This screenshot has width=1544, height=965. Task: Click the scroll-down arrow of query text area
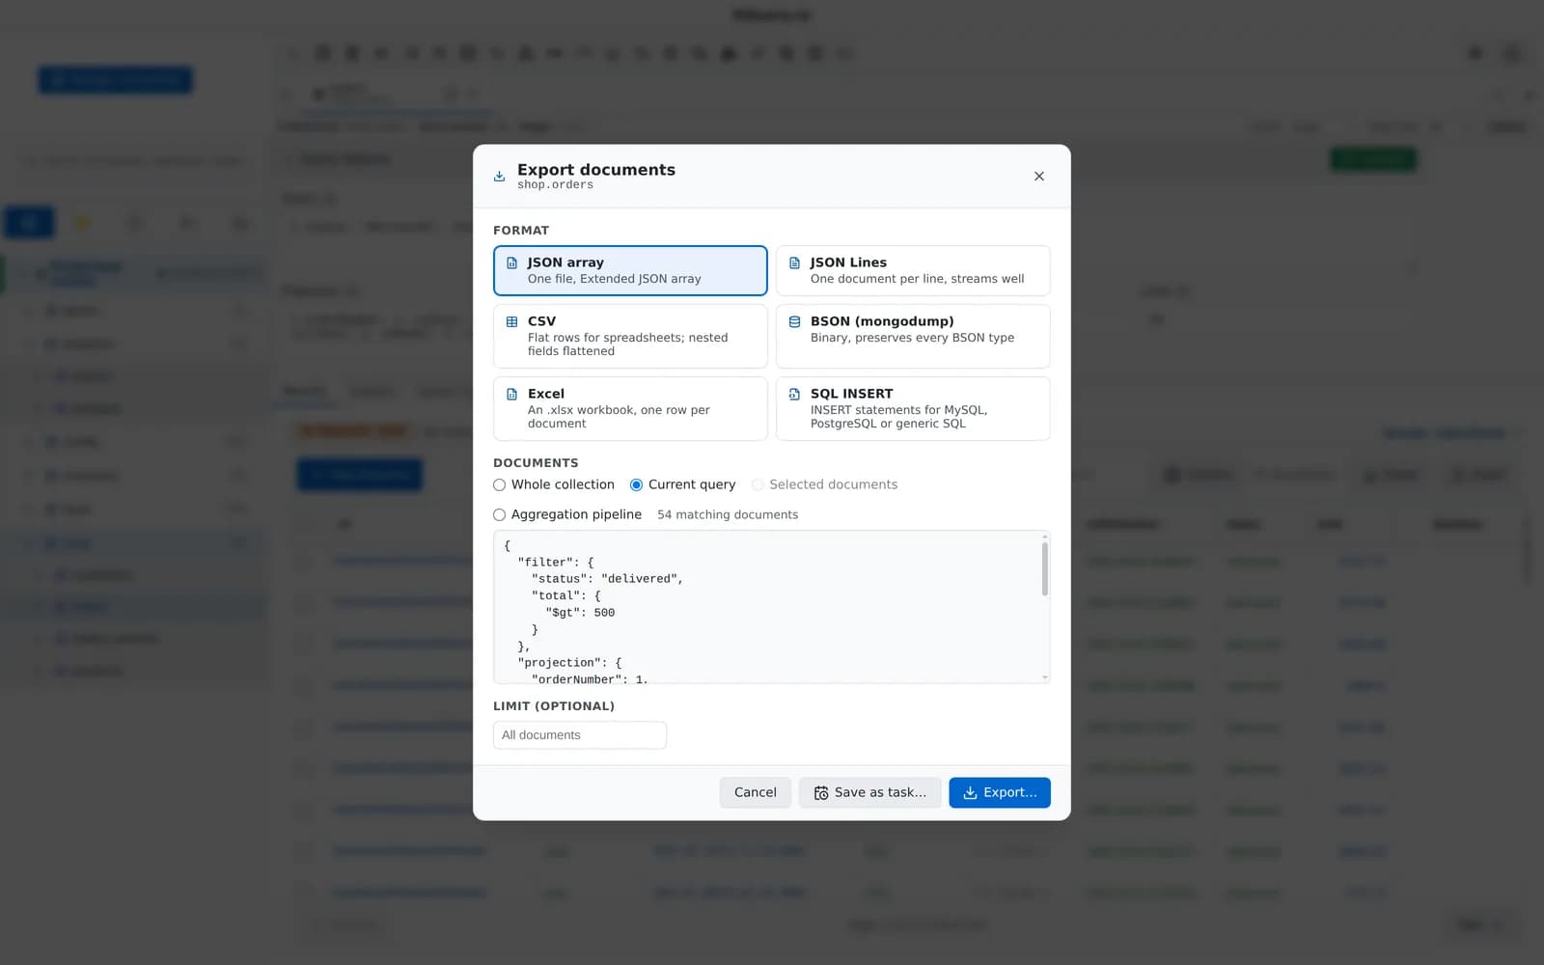click(x=1045, y=677)
